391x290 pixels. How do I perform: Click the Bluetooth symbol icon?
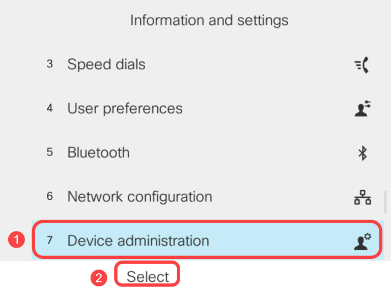click(362, 153)
